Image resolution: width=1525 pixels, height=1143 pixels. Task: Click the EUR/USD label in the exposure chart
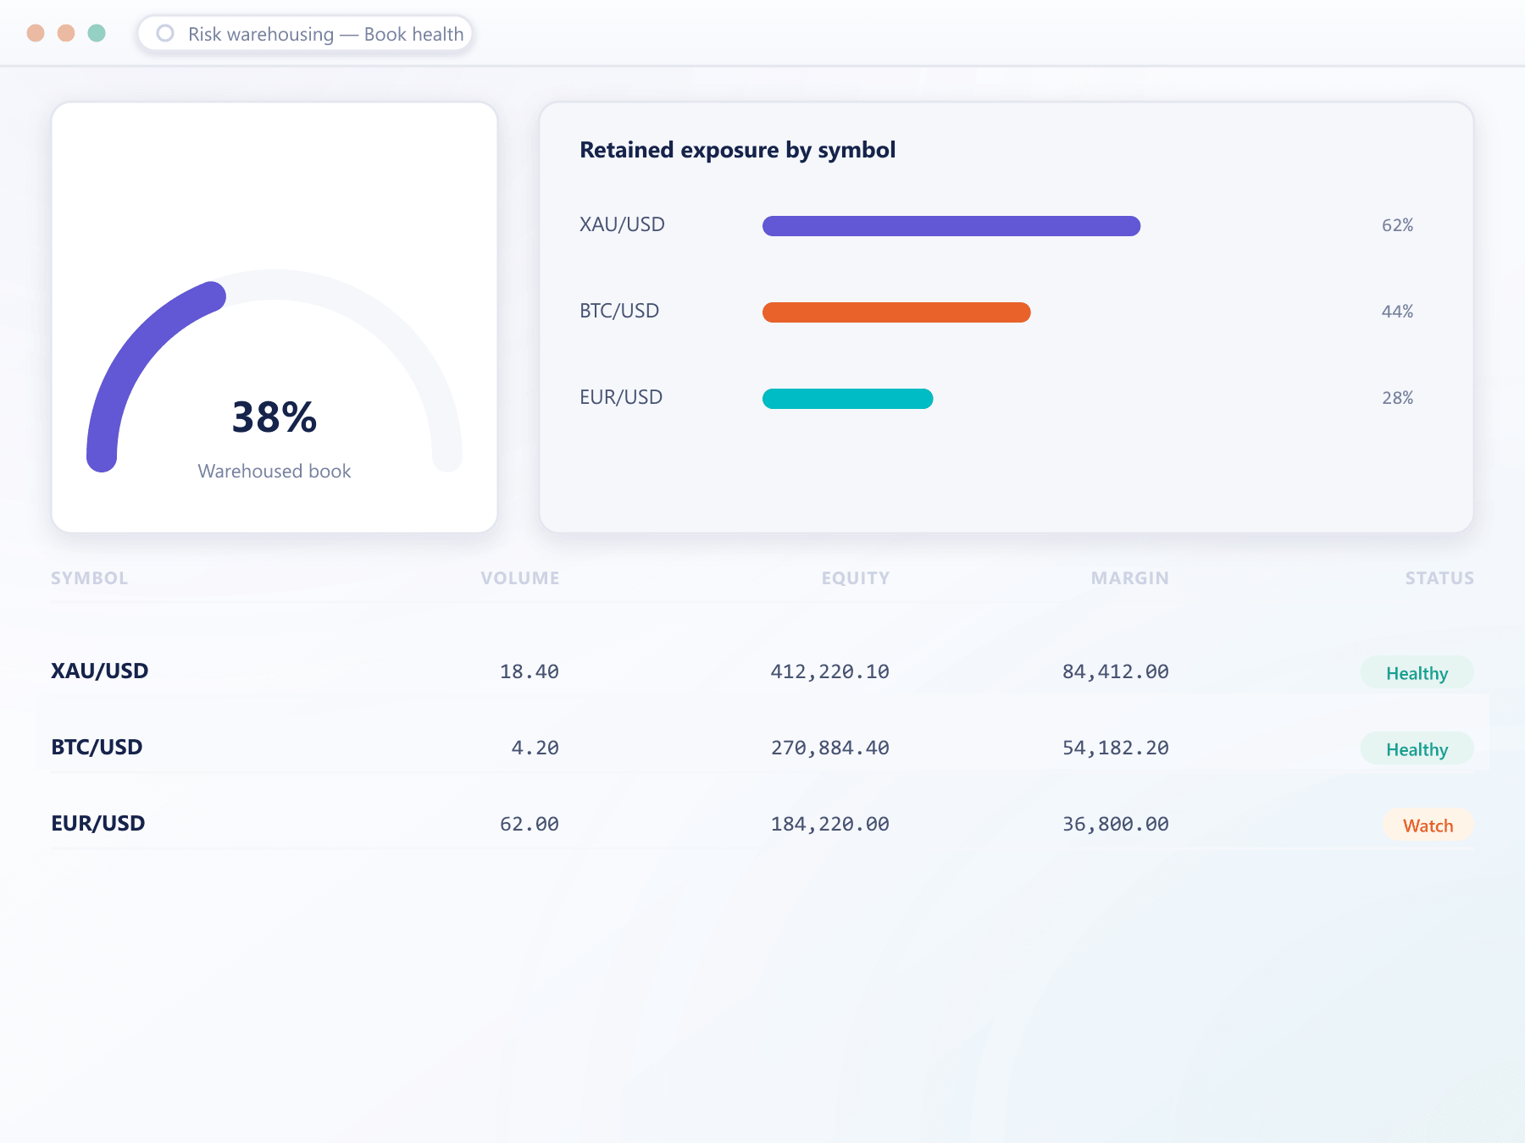point(621,397)
